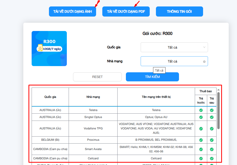The image size is (237, 165).
Task: Click the TẢI VỀ DƯỚI DẠNG ẢNH button
Action: (73, 11)
